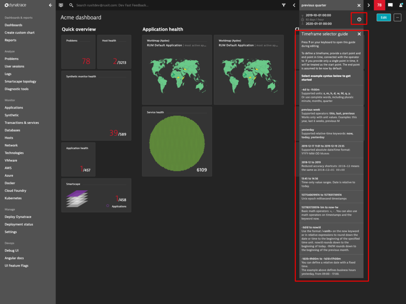Shift timeframe back with the left chevron
The height and width of the screenshot is (304, 406).
coord(294,5)
